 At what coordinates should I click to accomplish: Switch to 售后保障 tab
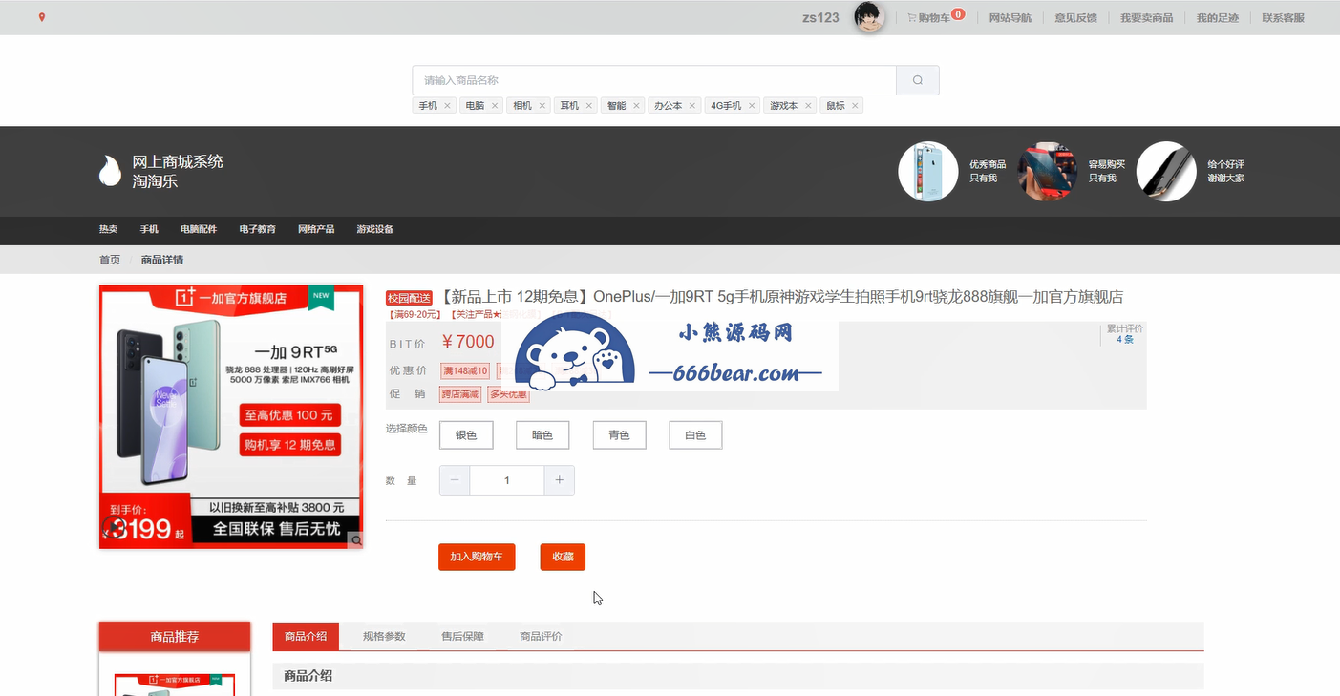(x=462, y=636)
